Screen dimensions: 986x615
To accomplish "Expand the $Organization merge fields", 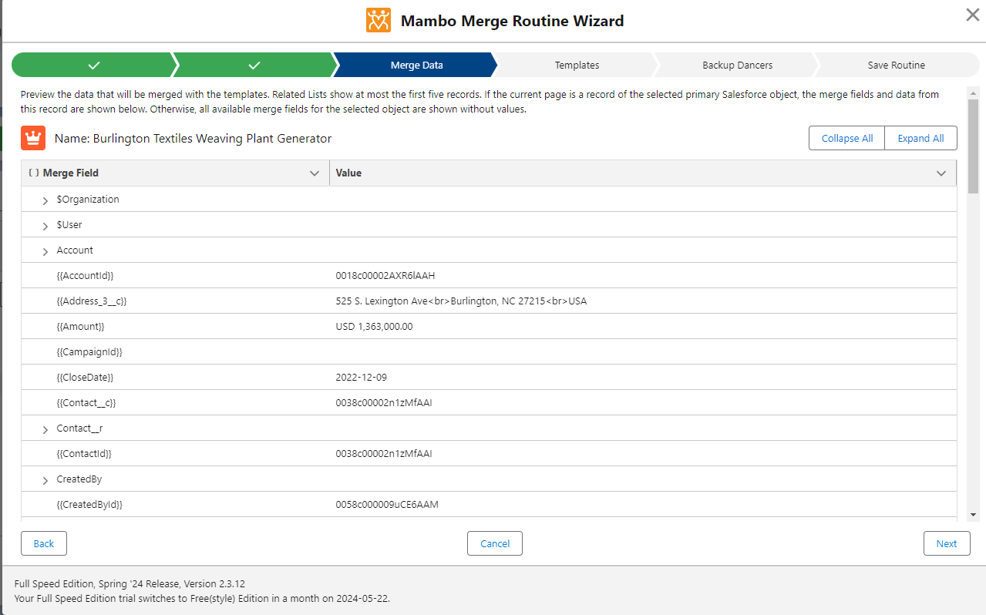I will coord(45,199).
